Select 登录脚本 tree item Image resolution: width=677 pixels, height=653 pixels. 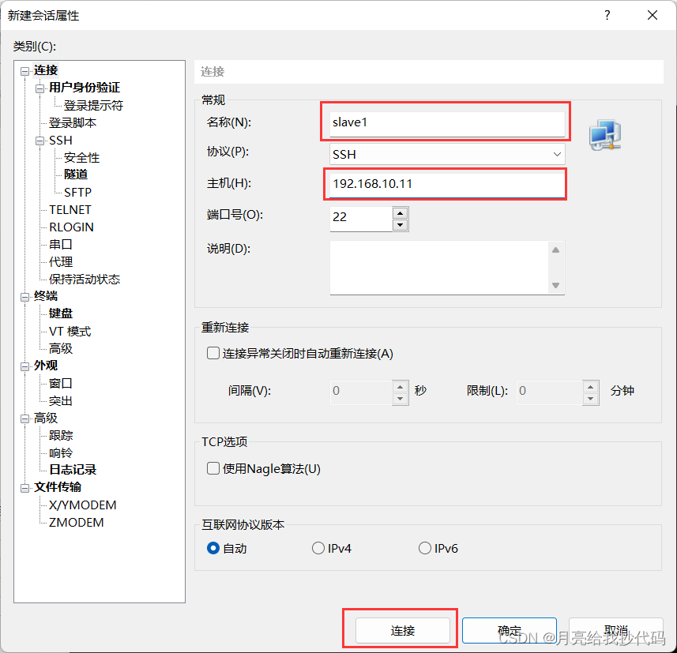pos(72,123)
